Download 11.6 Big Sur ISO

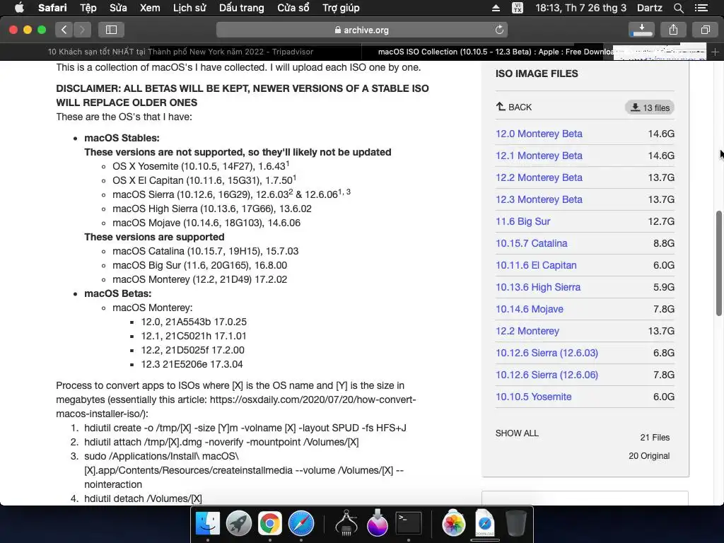click(x=522, y=221)
